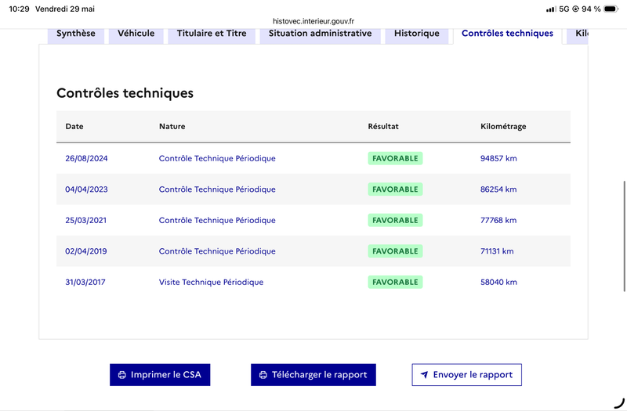The width and height of the screenshot is (627, 411).
Task: Click the Envoyer le rapport button
Action: (x=466, y=375)
